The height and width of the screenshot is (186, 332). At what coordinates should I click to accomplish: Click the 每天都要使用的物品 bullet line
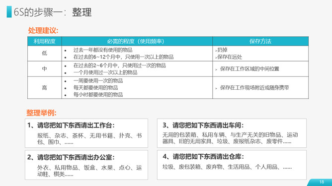tap(96, 87)
